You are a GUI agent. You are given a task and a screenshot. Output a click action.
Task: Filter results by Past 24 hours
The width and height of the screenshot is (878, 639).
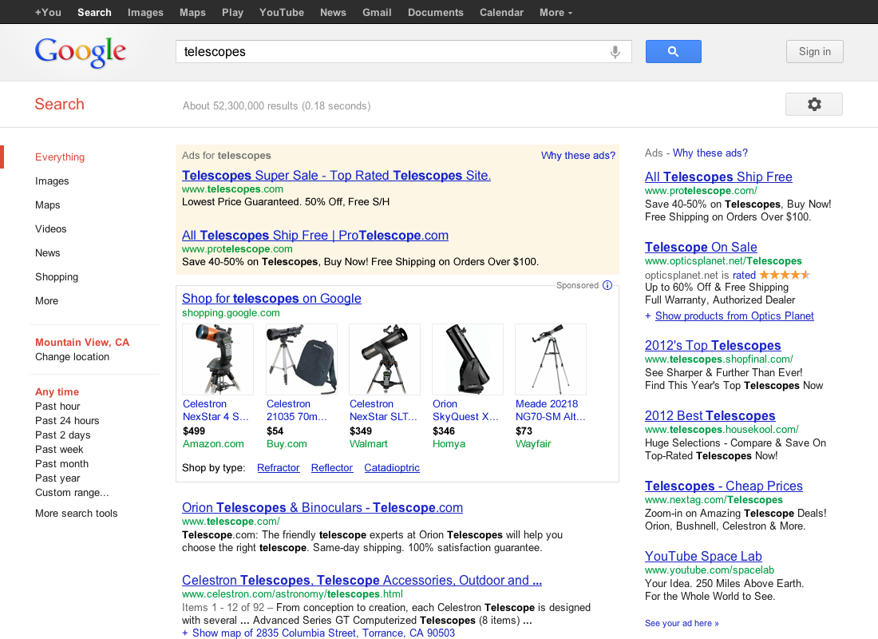66,421
